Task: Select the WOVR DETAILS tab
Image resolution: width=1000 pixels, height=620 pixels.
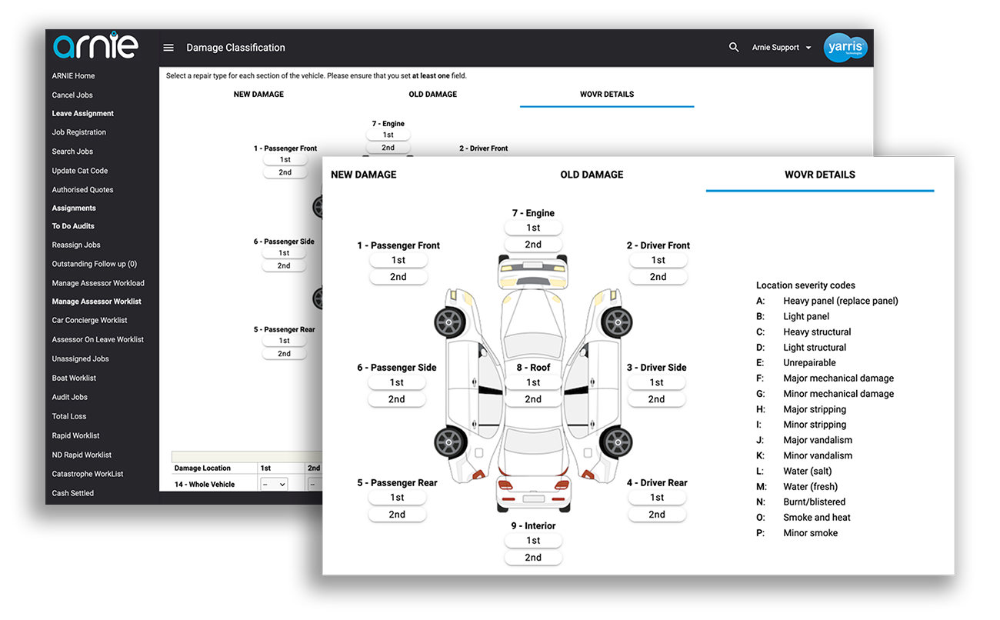Action: tap(819, 175)
